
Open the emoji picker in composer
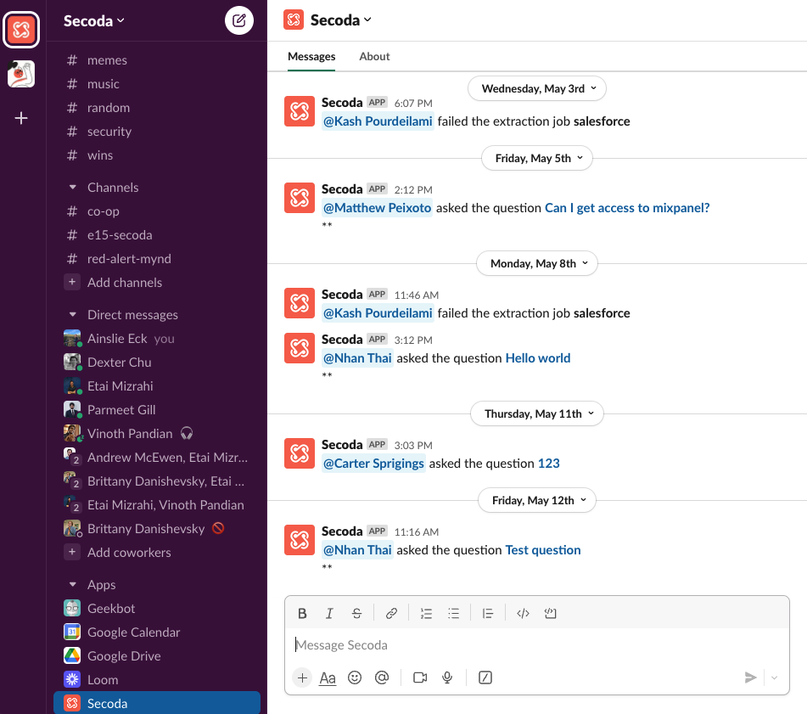tap(355, 677)
